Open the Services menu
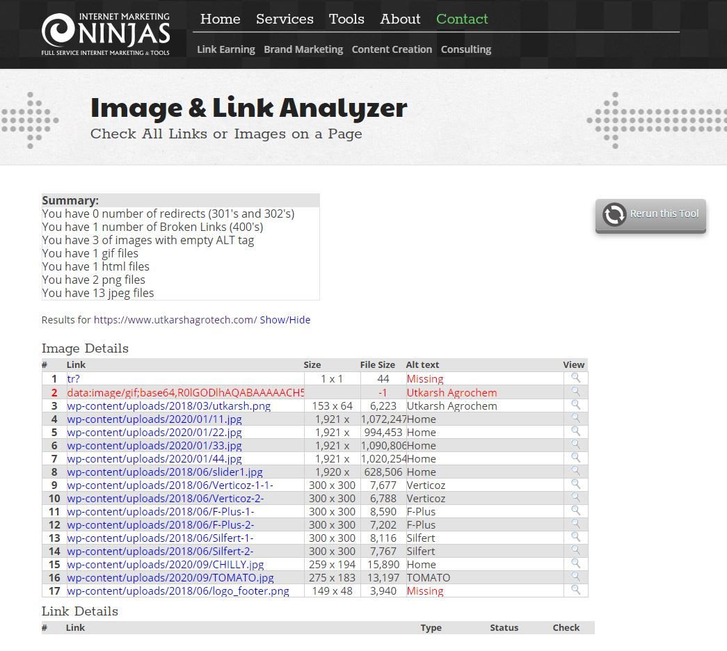 point(285,19)
